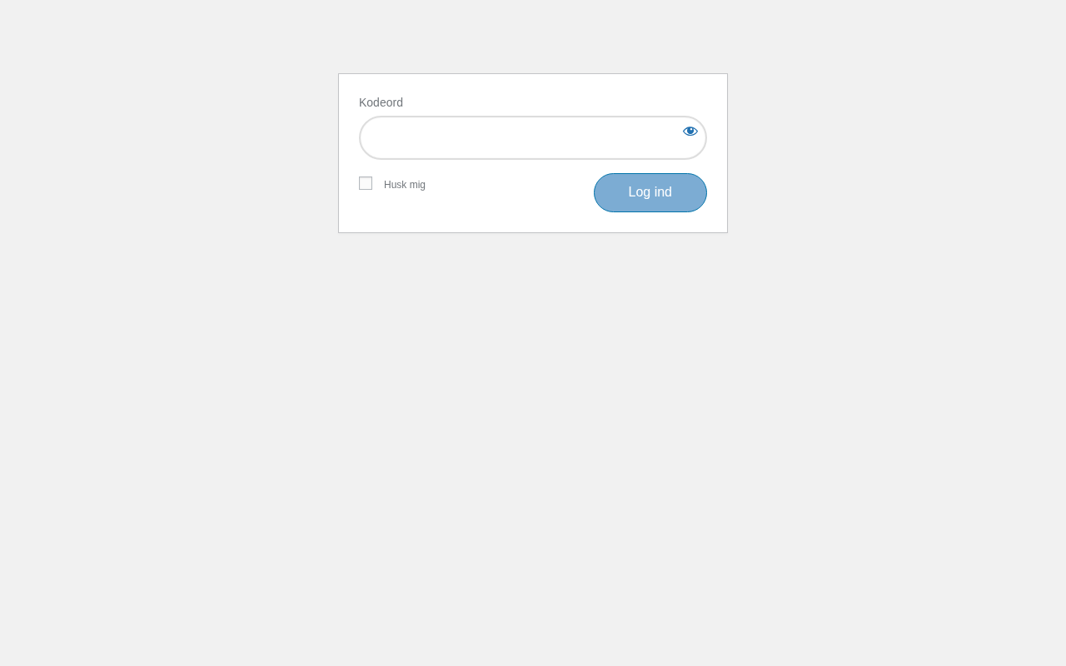Viewport: 1066px width, 666px height.
Task: Log in using the Log ind button
Action: click(x=650, y=192)
